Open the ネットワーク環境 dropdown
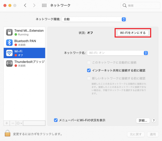 click(x=94, y=19)
